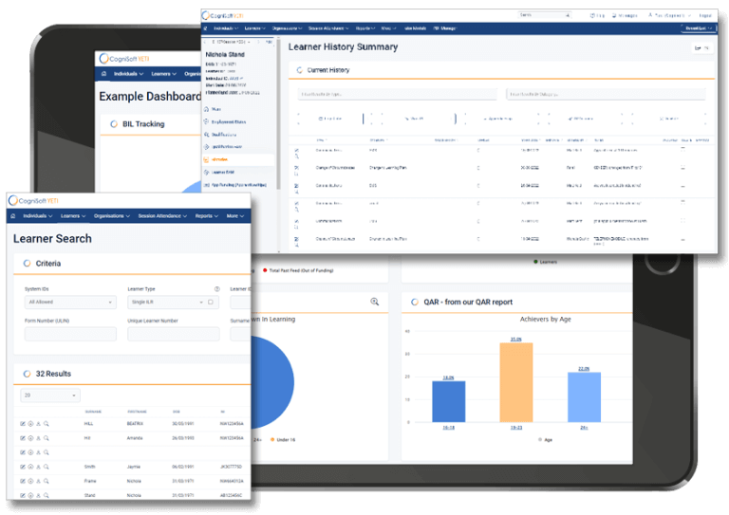Viewport: 729px width, 515px height.
Task: Click the dark blue 16-18 bar in Achievers by Age
Action: coord(449,401)
